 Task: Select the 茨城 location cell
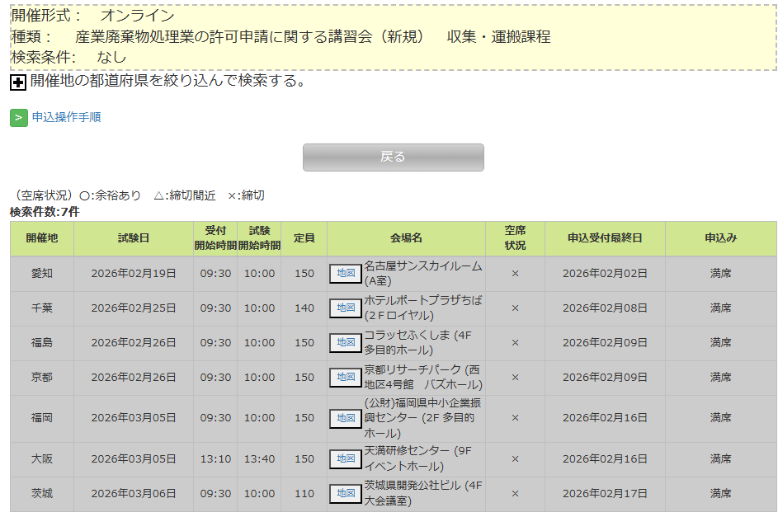pyautogui.click(x=42, y=494)
